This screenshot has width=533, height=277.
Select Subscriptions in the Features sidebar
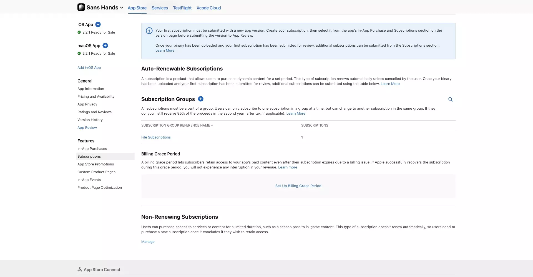click(x=105, y=156)
